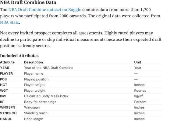
Task: Open the NBA Stats link
Action: click(x=9, y=22)
